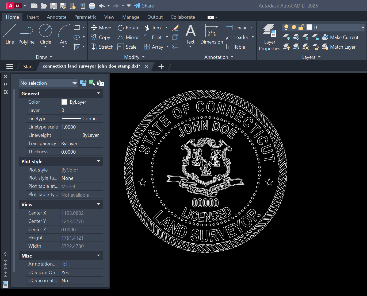
Task: Click the Linear dimension tool
Action: coord(236,28)
